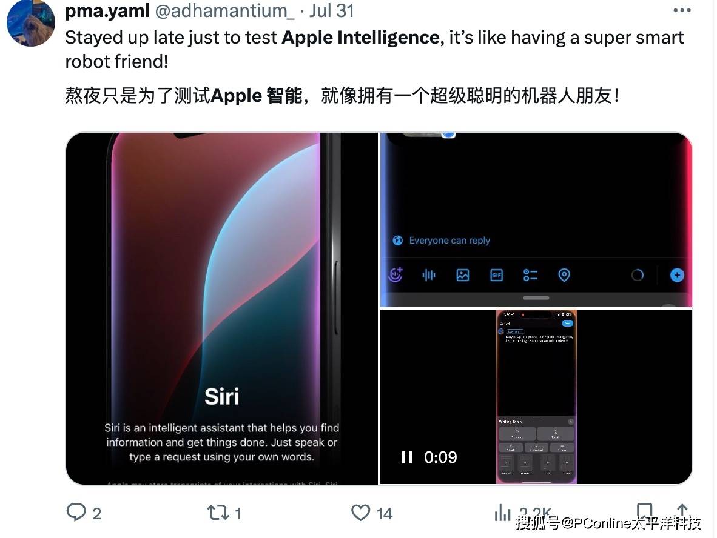Open the @adhamantium_ handle link

pos(225,11)
